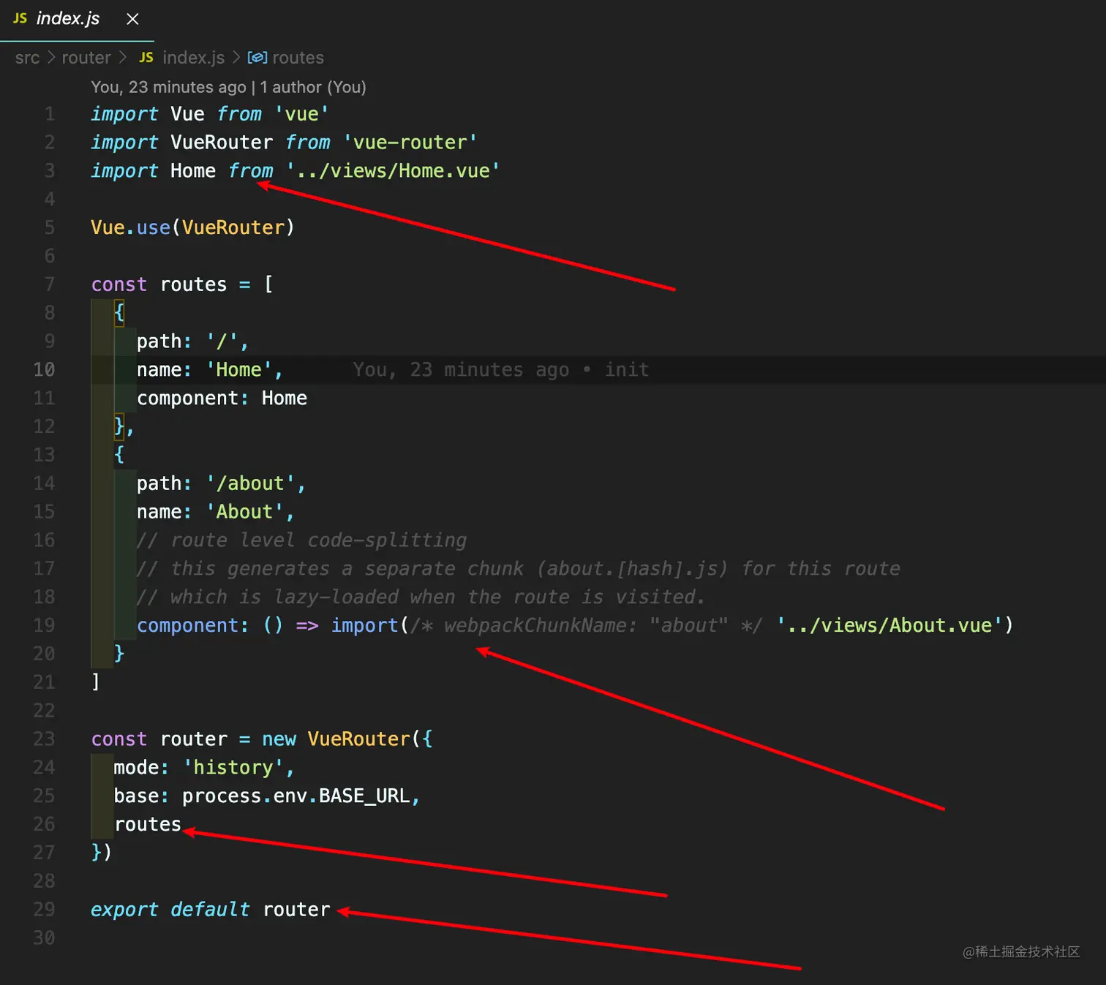1106x985 pixels.
Task: Click the routes entry on line 26
Action: pos(148,825)
